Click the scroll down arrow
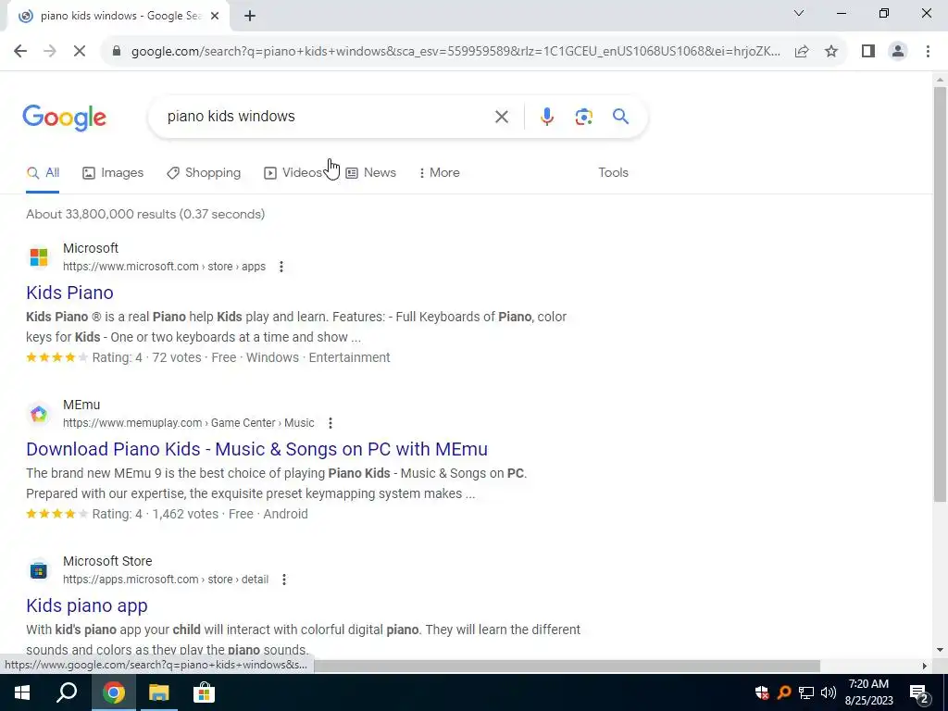The height and width of the screenshot is (711, 948). tap(940, 651)
